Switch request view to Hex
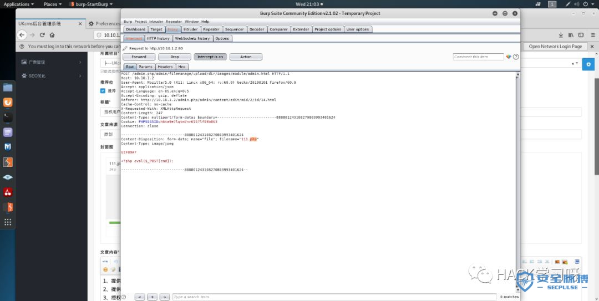 coord(181,67)
